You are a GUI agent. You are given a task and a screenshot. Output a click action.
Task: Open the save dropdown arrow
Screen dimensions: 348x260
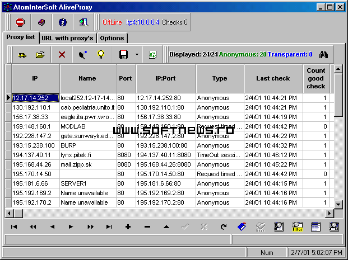tap(137, 54)
